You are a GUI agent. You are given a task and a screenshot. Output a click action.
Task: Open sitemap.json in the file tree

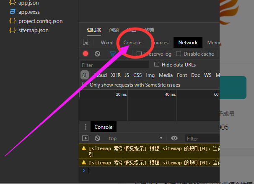pos(34,30)
